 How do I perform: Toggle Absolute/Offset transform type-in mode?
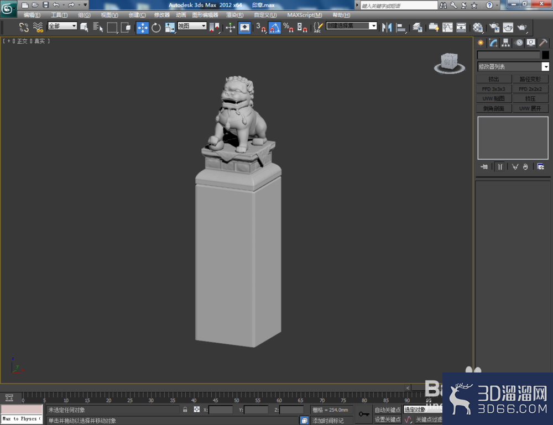[x=197, y=410]
